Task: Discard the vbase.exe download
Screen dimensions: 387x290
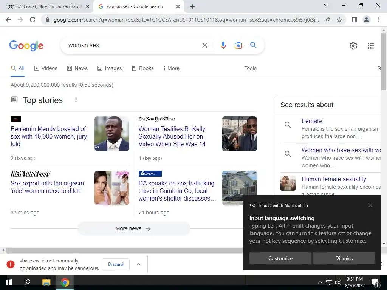Action: coord(116,264)
